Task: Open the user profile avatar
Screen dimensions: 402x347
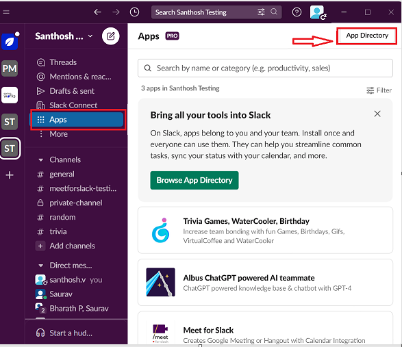Action: pos(318,12)
